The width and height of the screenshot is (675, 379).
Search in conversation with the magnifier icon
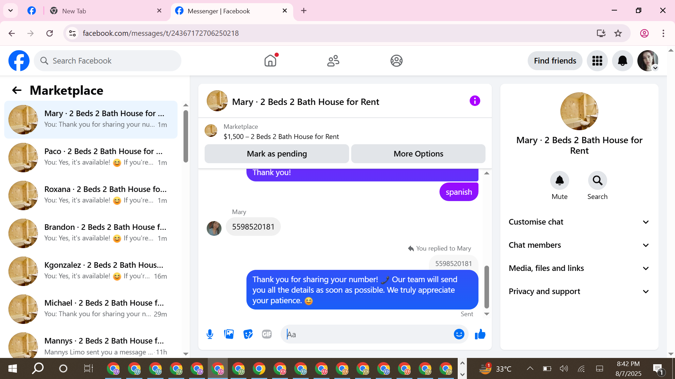(x=597, y=180)
